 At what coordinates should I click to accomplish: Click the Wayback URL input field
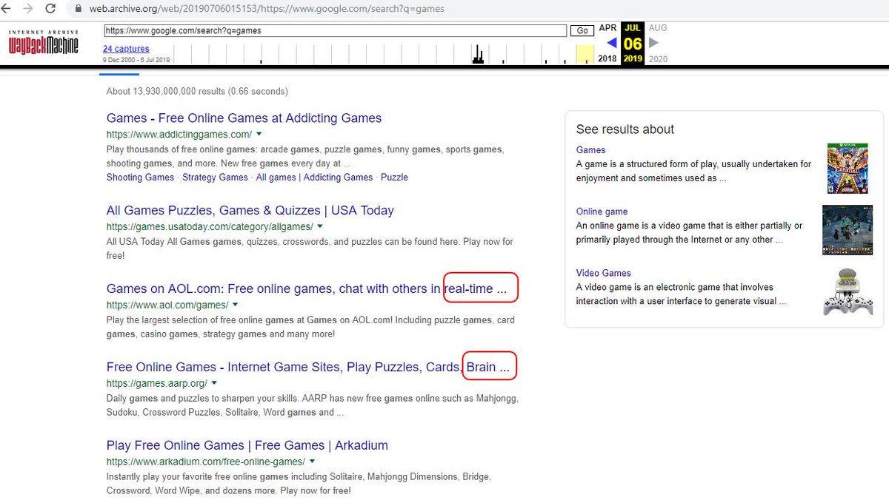pyautogui.click(x=335, y=31)
